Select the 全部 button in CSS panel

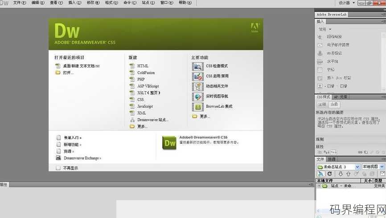322,105
